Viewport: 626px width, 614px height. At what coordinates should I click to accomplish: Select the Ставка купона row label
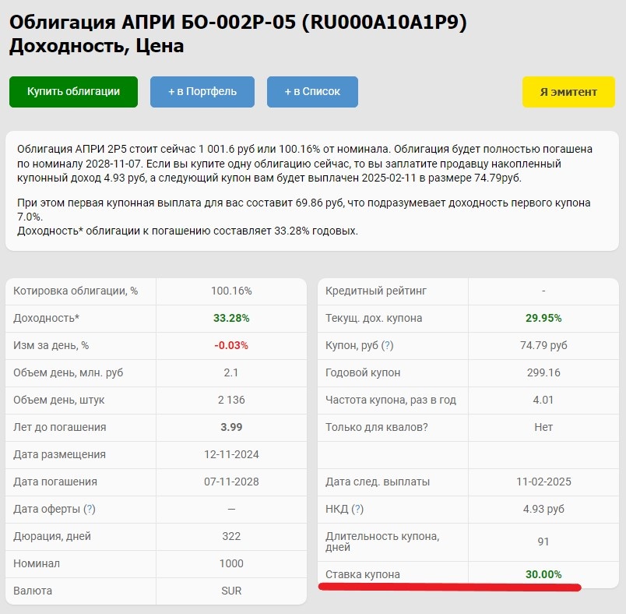(x=363, y=574)
